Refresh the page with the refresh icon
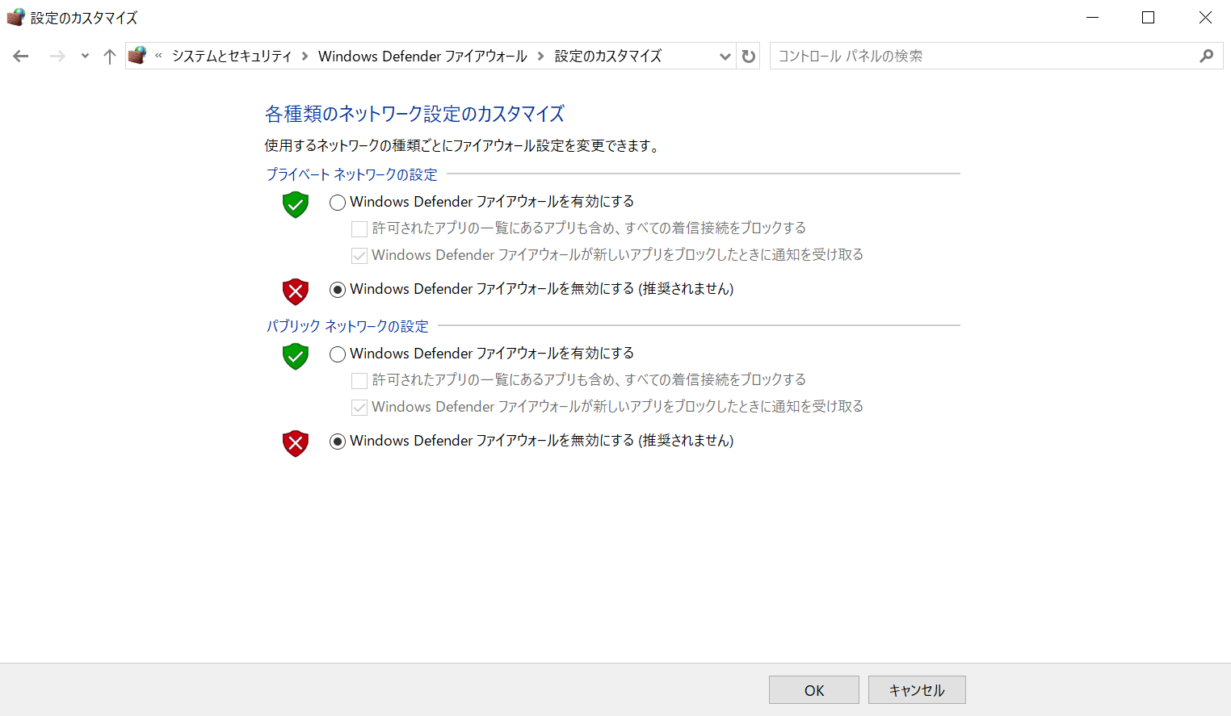 (x=749, y=57)
